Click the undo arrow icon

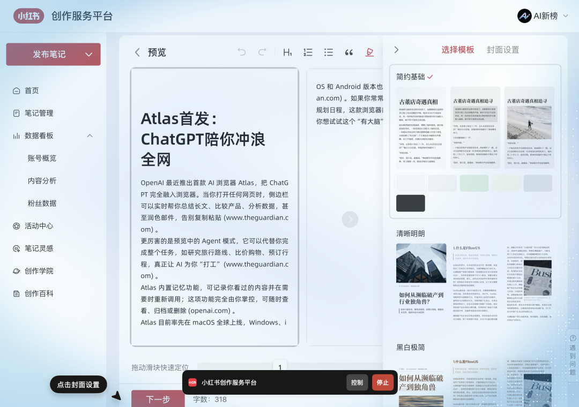click(242, 52)
